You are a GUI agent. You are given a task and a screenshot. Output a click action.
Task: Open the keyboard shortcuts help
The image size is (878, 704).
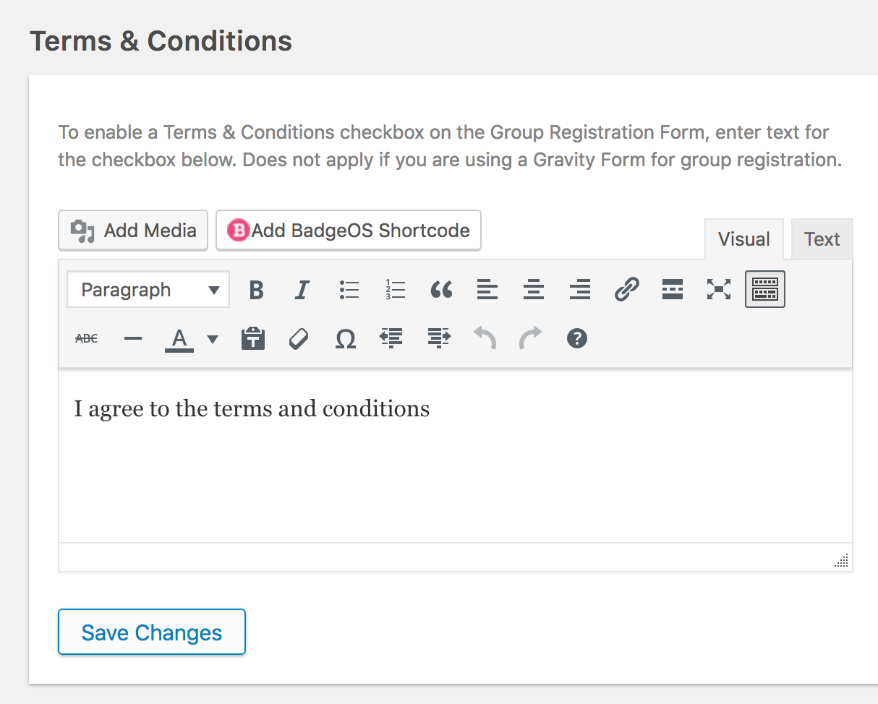[576, 338]
